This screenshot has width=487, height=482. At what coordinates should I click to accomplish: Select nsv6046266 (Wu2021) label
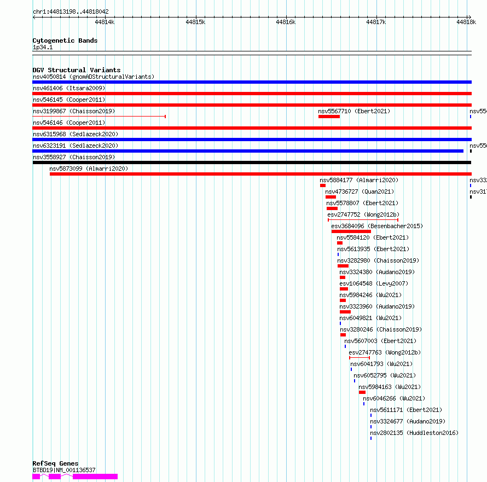click(x=394, y=398)
